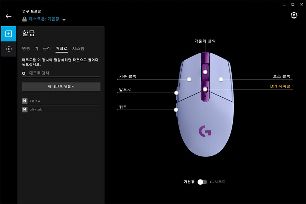Switch to the 키 tab
The width and height of the screenshot is (306, 204).
(37, 49)
